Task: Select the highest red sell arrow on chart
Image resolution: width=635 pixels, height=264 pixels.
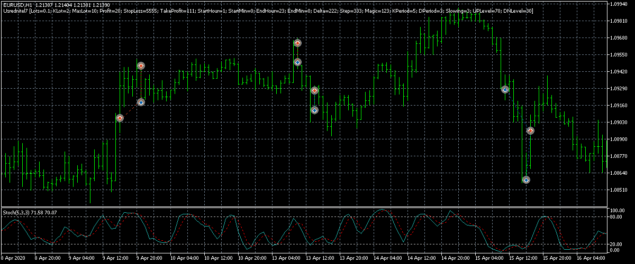Action: 298,43
